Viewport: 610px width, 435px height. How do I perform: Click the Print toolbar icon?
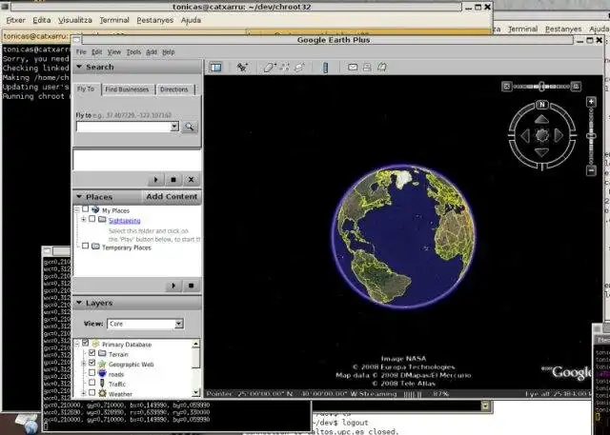pyautogui.click(x=367, y=68)
